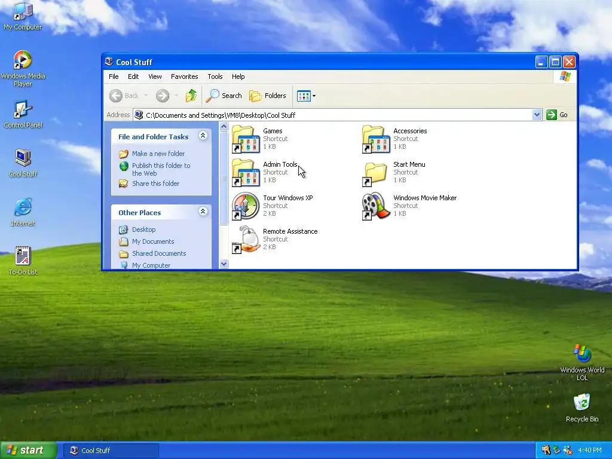Screen dimensions: 612x459
Task: Click Make a new folder link
Action: pos(158,154)
